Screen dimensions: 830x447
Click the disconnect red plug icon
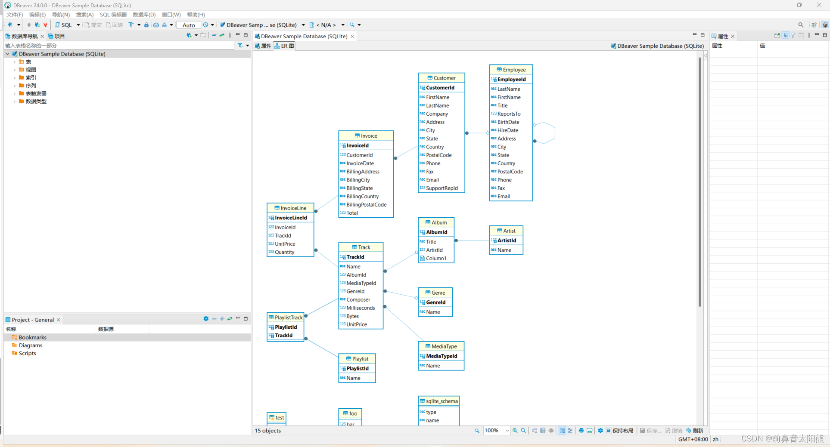pos(45,25)
